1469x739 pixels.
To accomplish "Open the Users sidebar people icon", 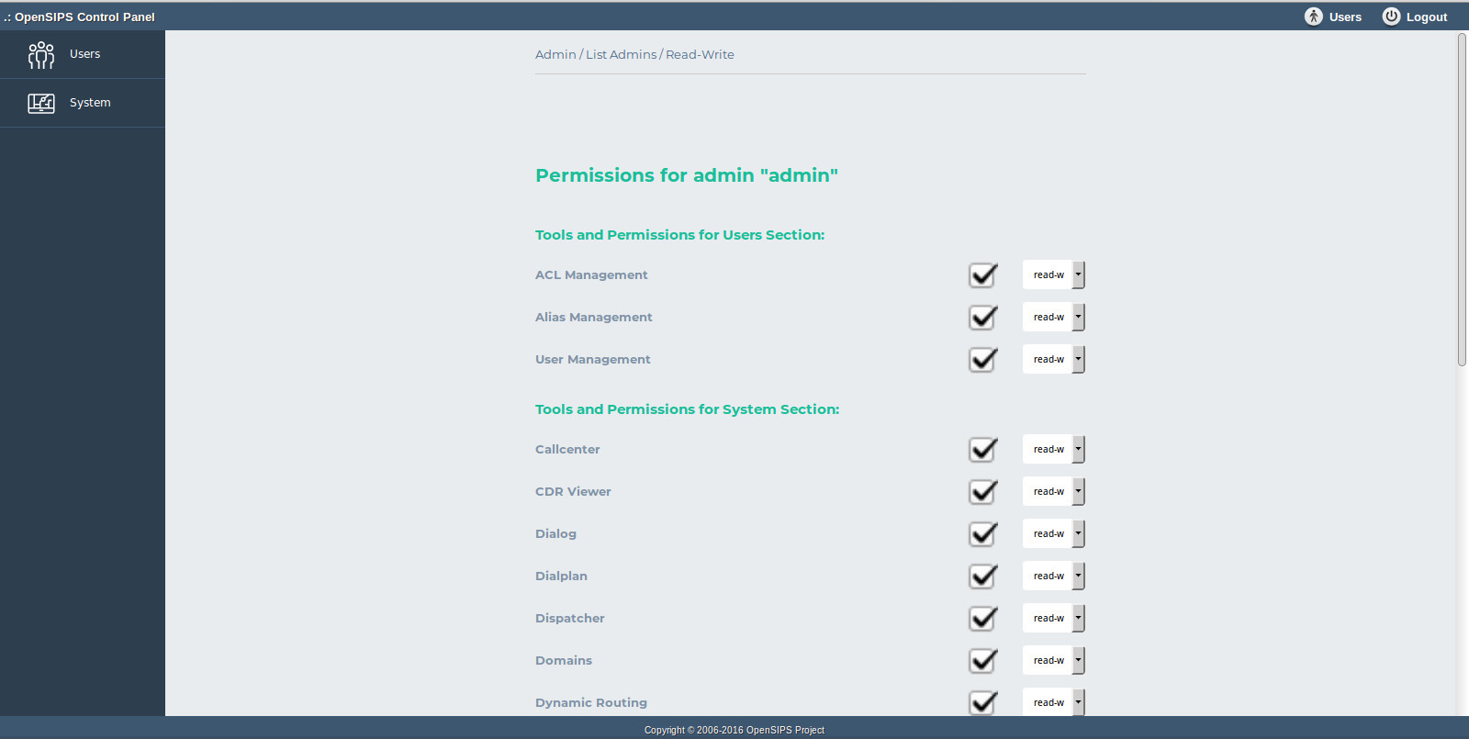I will coord(41,55).
